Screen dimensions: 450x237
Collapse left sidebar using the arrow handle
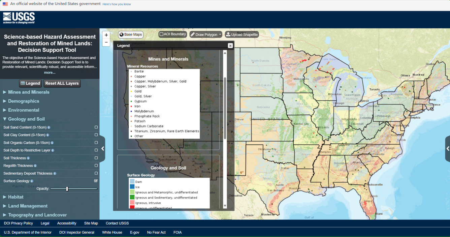[x=103, y=148]
